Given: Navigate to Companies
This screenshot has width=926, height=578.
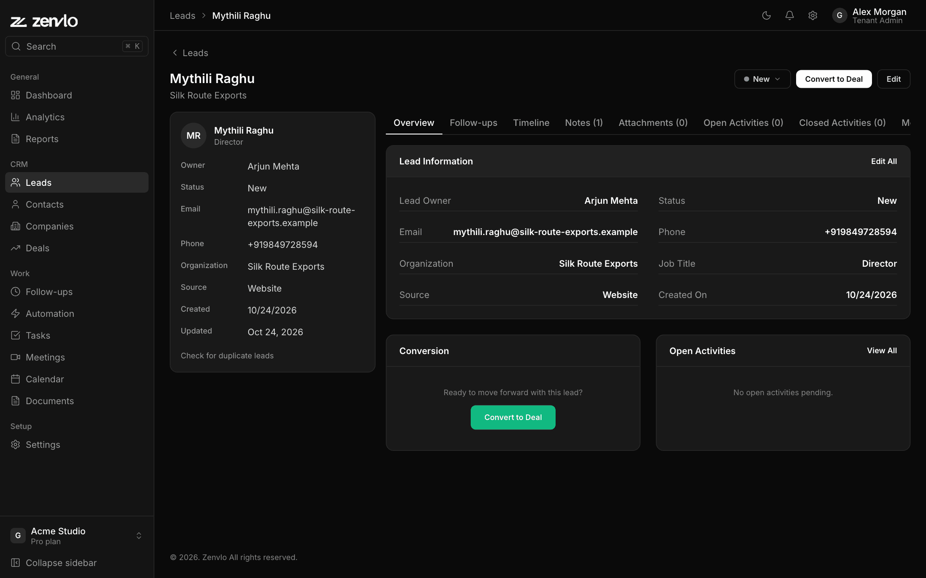Looking at the screenshot, I should (77, 226).
